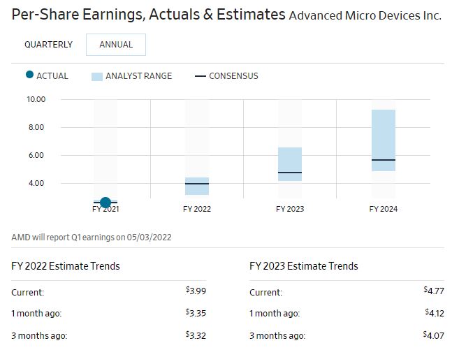The width and height of the screenshot is (452, 350).
Task: Click the FY 2022 1 month ago value $3.35
Action: pyautogui.click(x=196, y=313)
